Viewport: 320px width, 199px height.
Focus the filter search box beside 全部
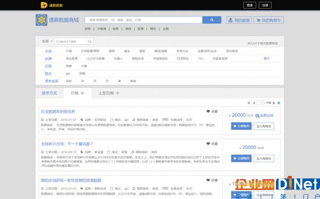[73, 42]
